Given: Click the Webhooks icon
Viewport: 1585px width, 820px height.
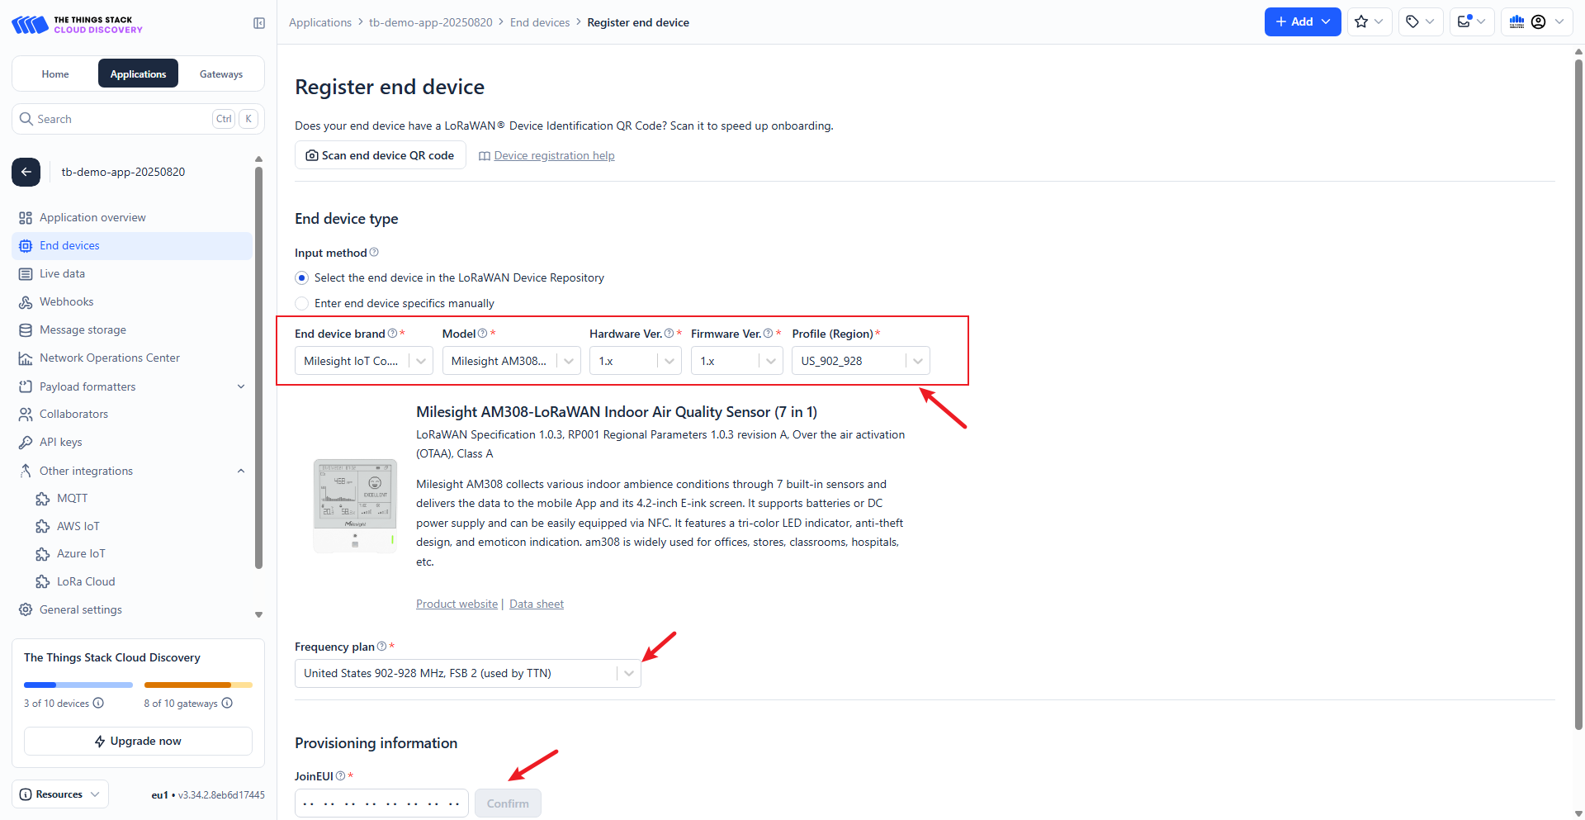Looking at the screenshot, I should (x=26, y=302).
